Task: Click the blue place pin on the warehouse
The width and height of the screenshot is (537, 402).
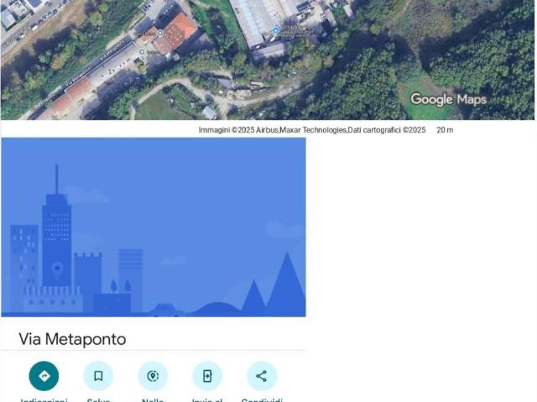Action: [x=275, y=30]
